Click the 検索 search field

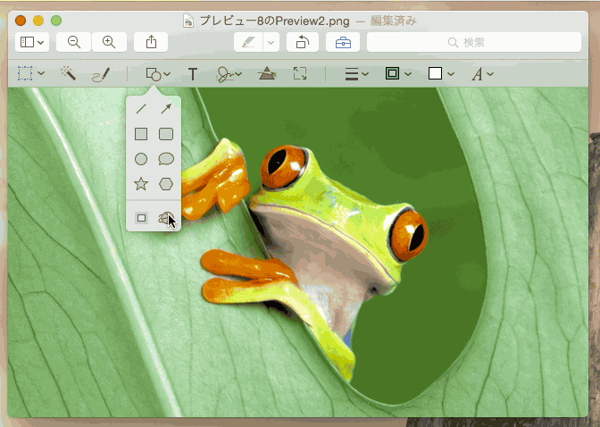474,42
